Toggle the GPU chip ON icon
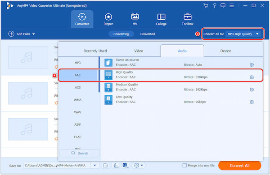The height and width of the screenshot is (175, 270). pos(125,166)
